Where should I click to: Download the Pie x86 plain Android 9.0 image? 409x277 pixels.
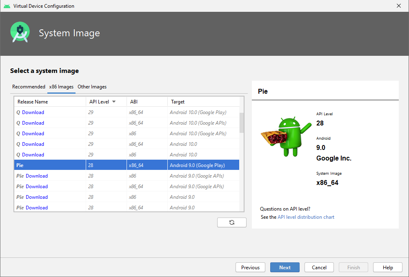coord(36,197)
